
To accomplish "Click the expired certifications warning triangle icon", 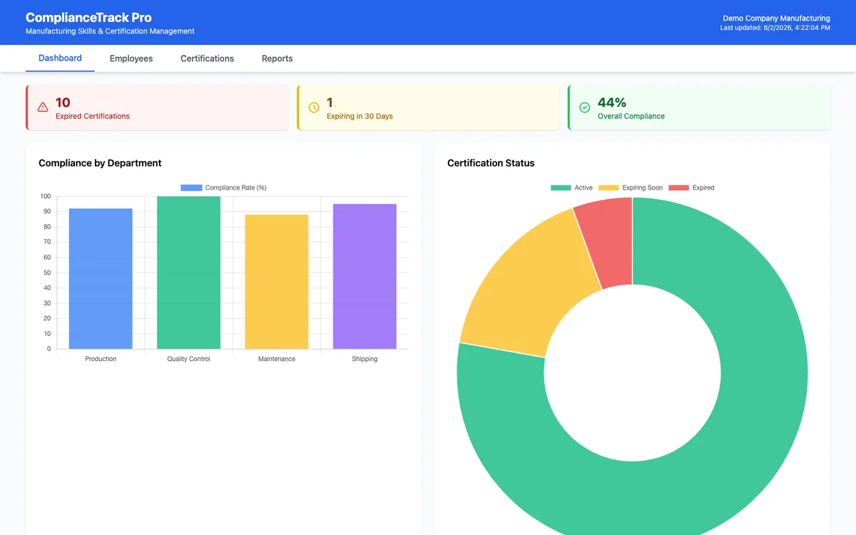I will pyautogui.click(x=43, y=108).
